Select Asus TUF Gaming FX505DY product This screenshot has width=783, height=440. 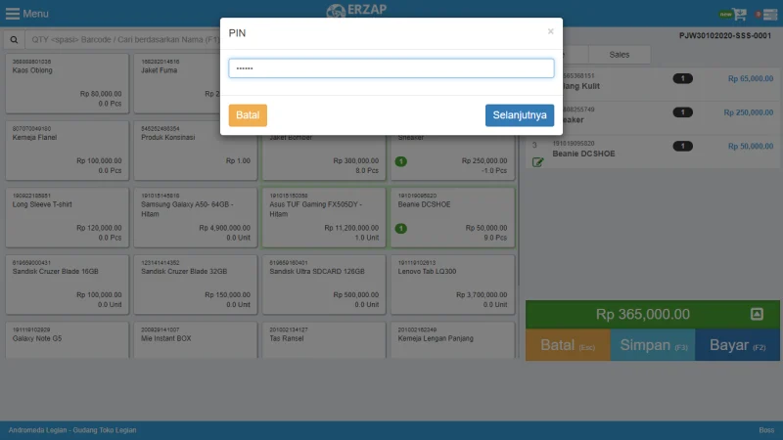pyautogui.click(x=323, y=215)
